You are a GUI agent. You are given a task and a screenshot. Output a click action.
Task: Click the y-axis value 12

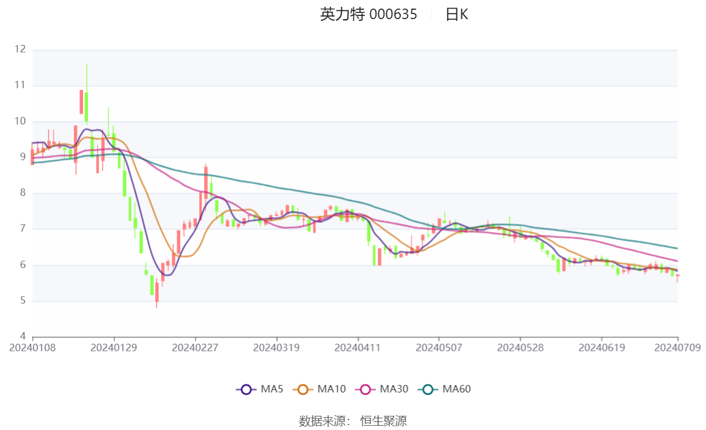[20, 49]
